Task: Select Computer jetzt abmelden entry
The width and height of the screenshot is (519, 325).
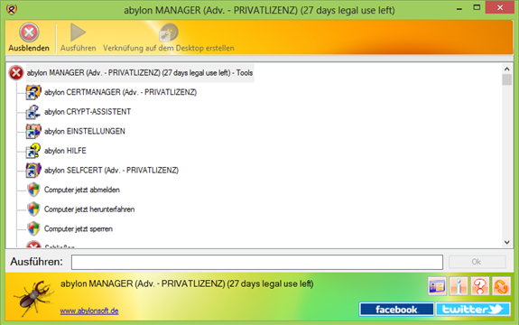Action: coord(82,190)
